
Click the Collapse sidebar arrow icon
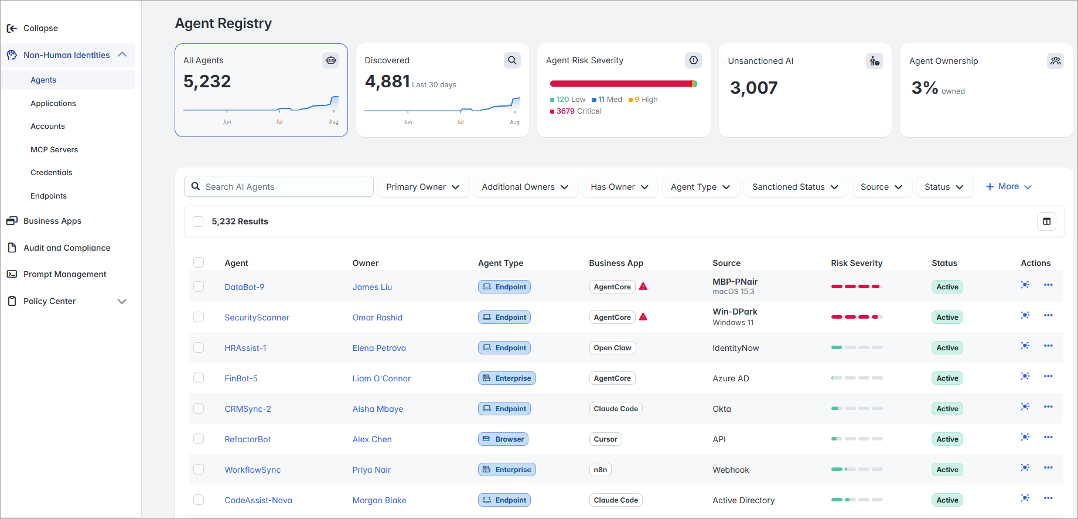12,28
